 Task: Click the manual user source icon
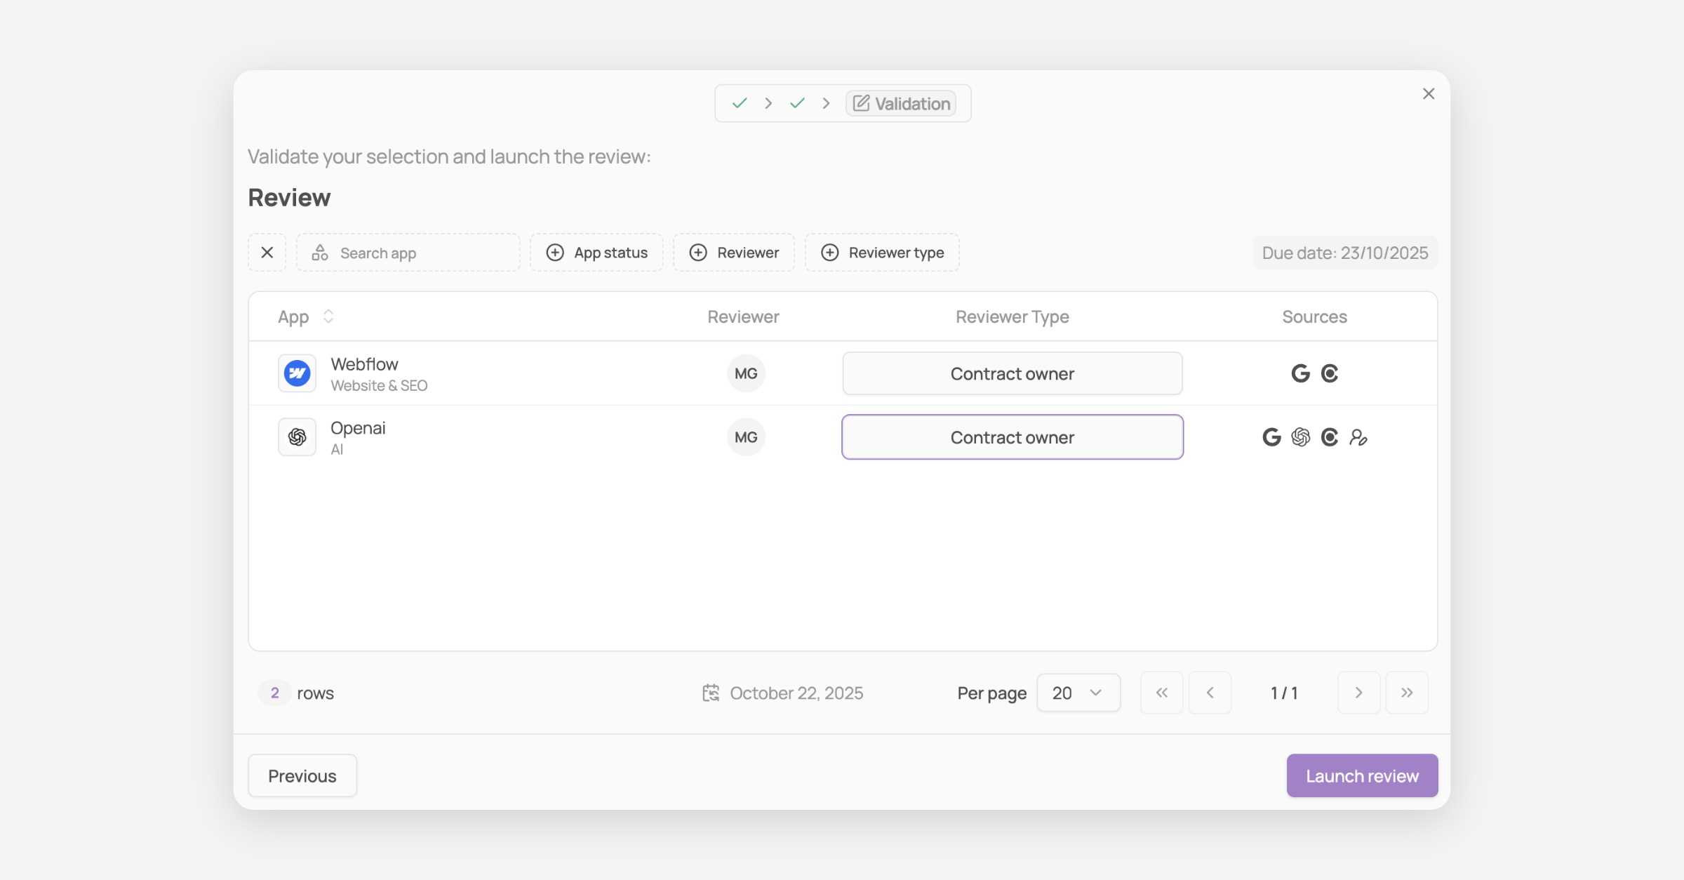1358,437
